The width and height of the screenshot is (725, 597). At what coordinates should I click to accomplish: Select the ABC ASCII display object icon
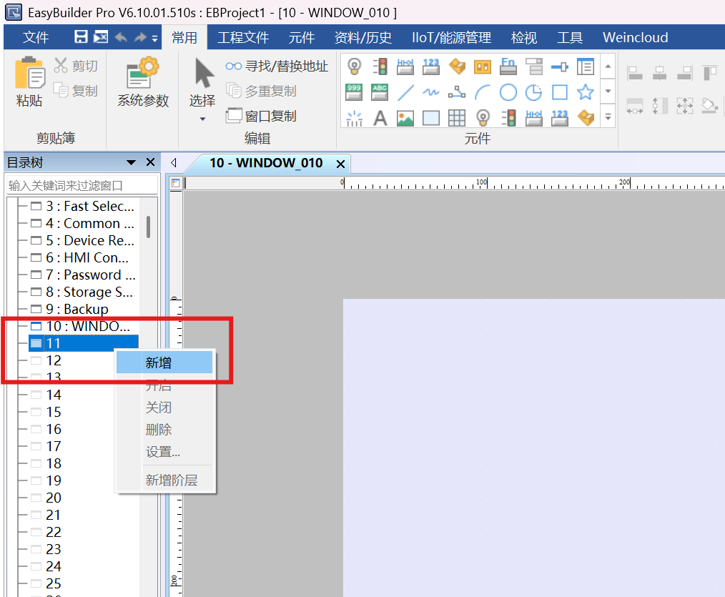380,92
